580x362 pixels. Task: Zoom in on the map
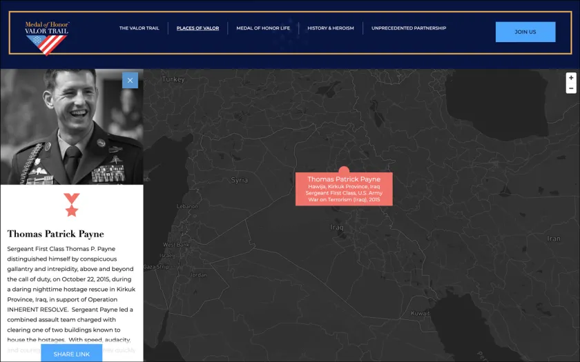(x=571, y=78)
